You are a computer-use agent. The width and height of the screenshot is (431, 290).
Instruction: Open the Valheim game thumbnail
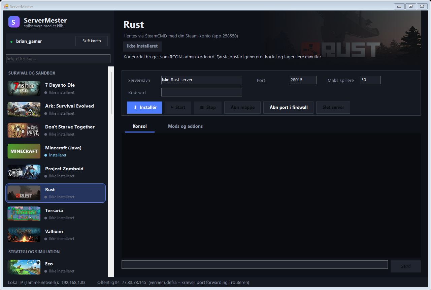[24, 235]
